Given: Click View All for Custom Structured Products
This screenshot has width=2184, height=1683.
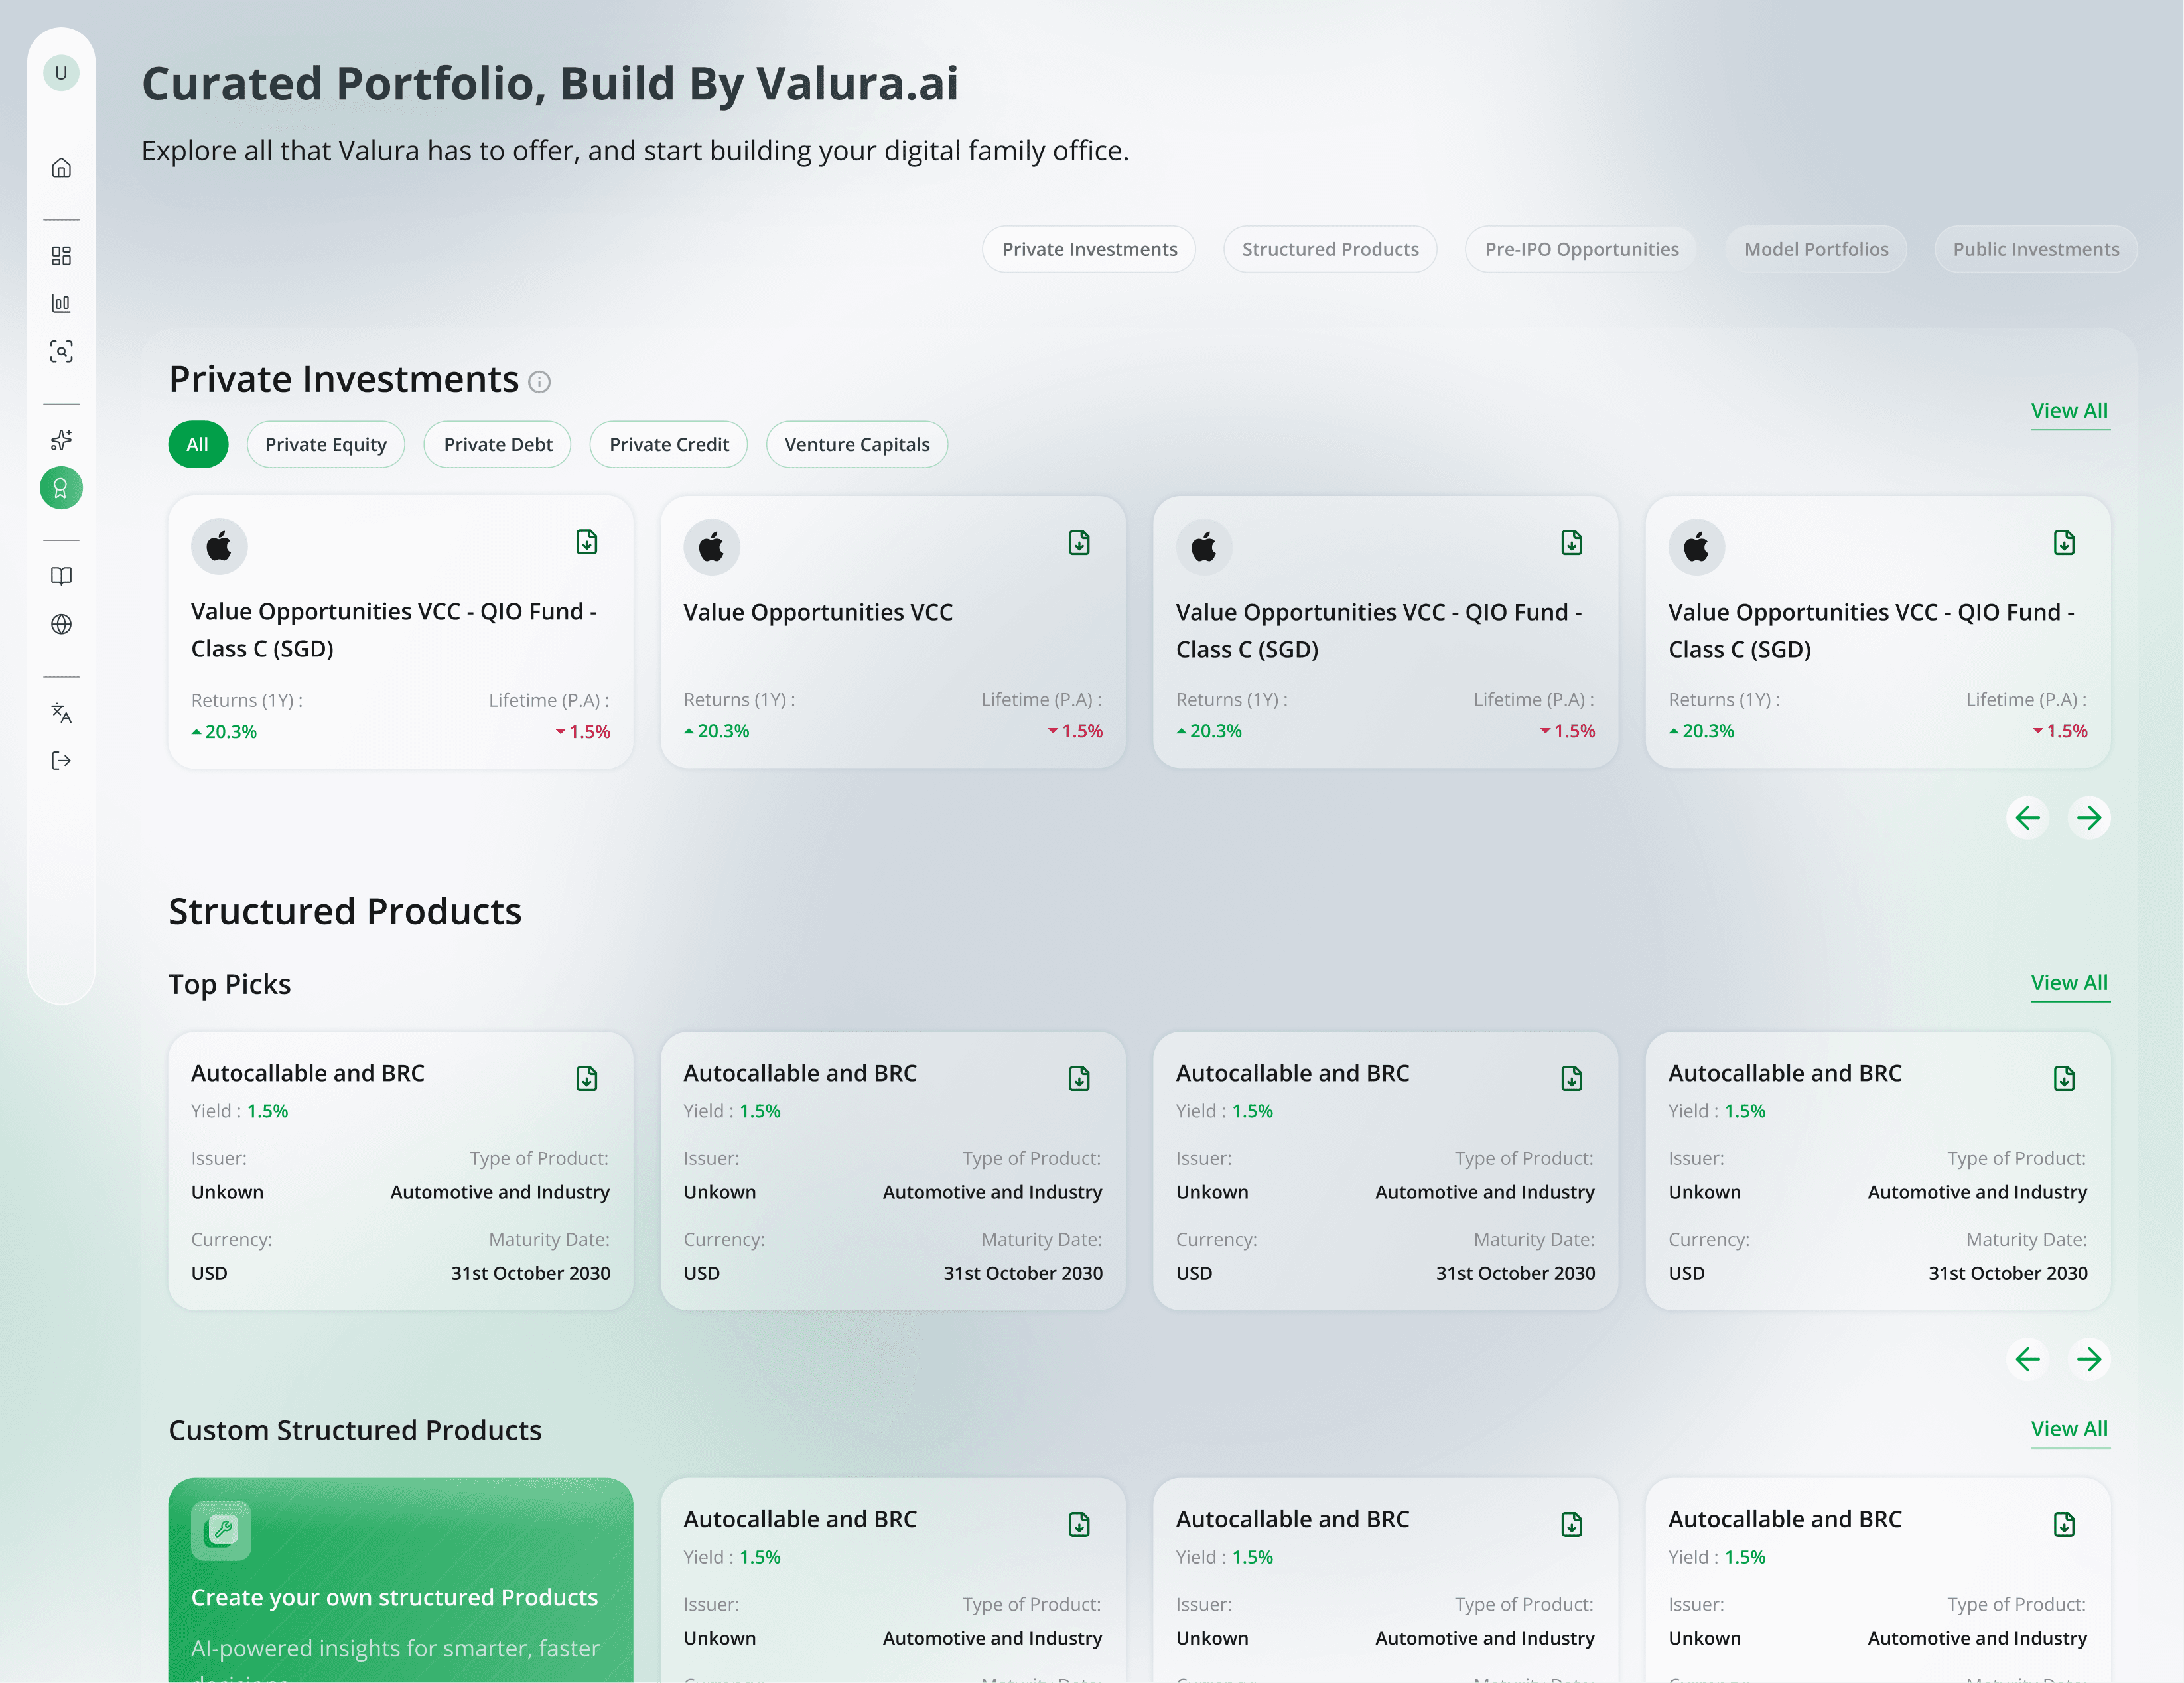Looking at the screenshot, I should (x=2068, y=1429).
